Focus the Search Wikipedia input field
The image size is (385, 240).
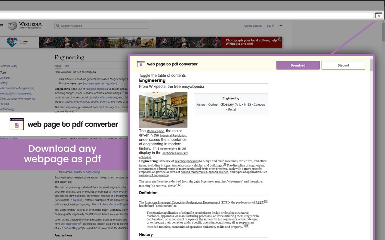102,26
